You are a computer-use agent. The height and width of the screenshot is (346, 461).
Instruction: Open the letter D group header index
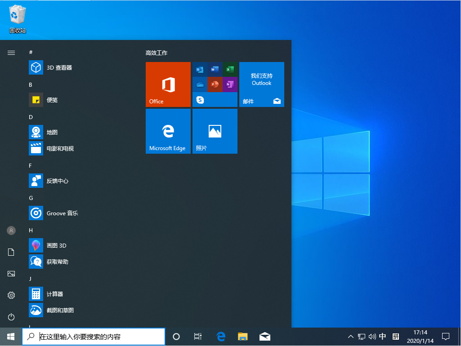31,117
